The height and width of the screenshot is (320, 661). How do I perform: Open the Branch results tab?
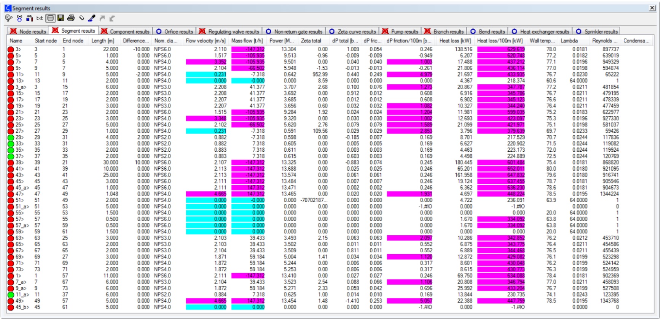(x=444, y=32)
